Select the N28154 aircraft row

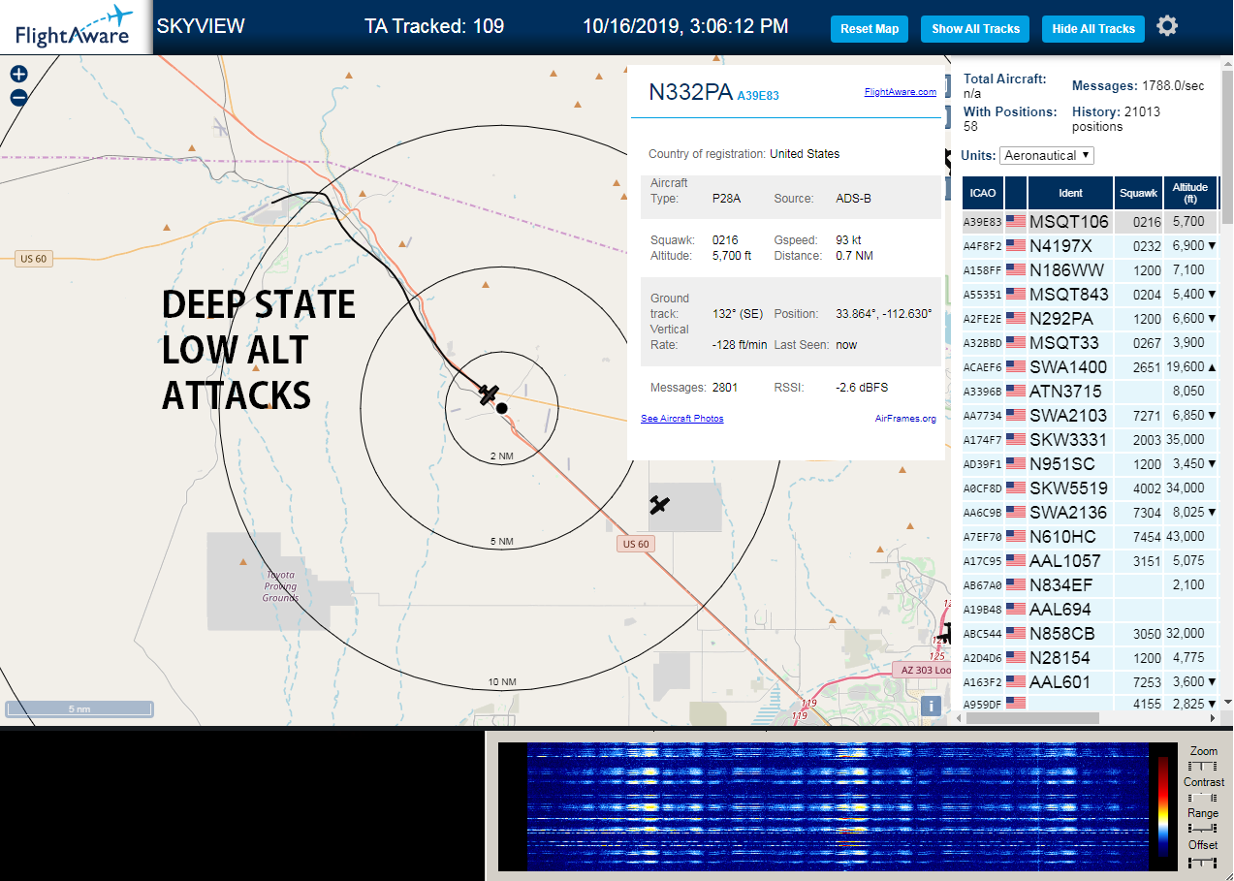point(1090,658)
